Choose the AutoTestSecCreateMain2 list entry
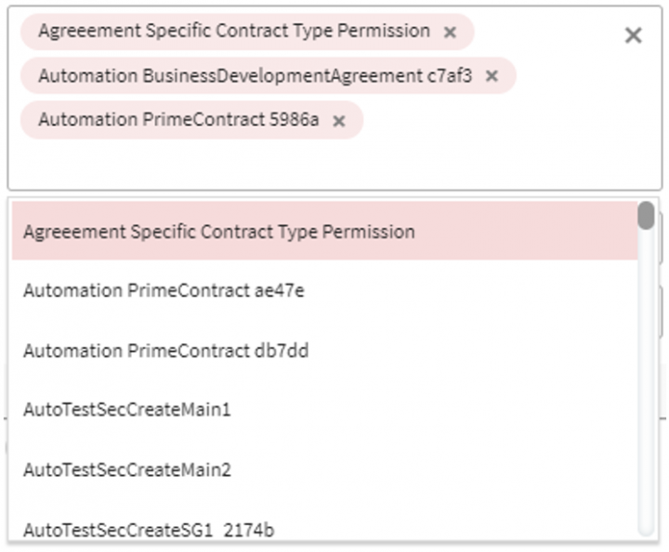This screenshot has width=669, height=552. [x=126, y=469]
